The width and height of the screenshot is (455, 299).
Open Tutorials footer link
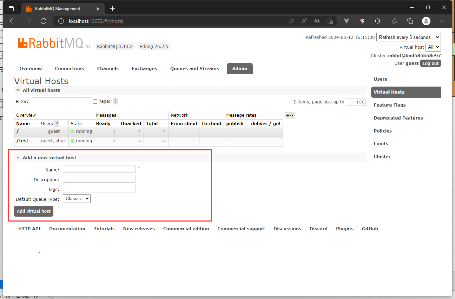[104, 229]
